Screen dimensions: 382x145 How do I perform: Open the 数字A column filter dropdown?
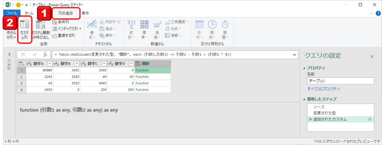click(50, 64)
